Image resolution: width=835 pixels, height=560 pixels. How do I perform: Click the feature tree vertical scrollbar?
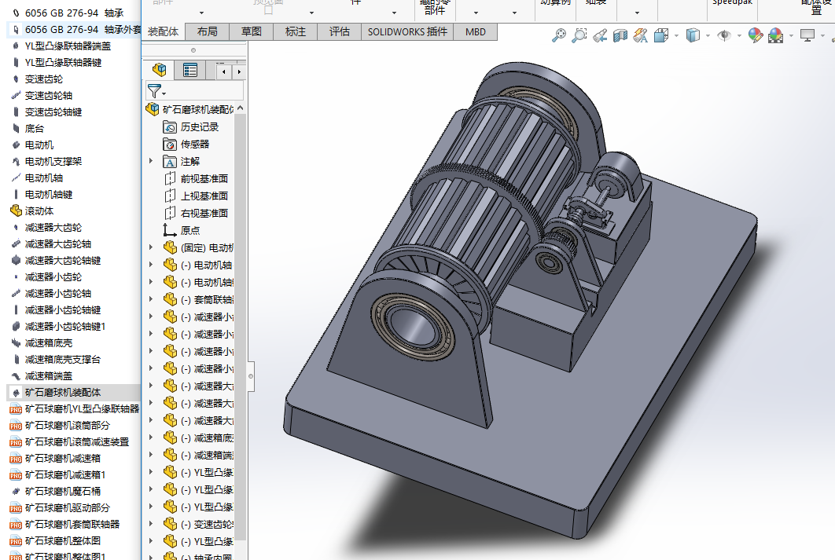pyautogui.click(x=241, y=314)
